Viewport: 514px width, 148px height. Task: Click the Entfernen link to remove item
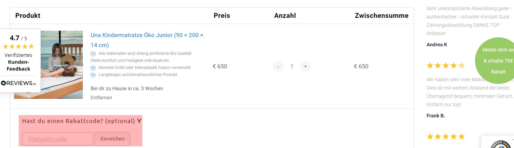pyautogui.click(x=101, y=98)
